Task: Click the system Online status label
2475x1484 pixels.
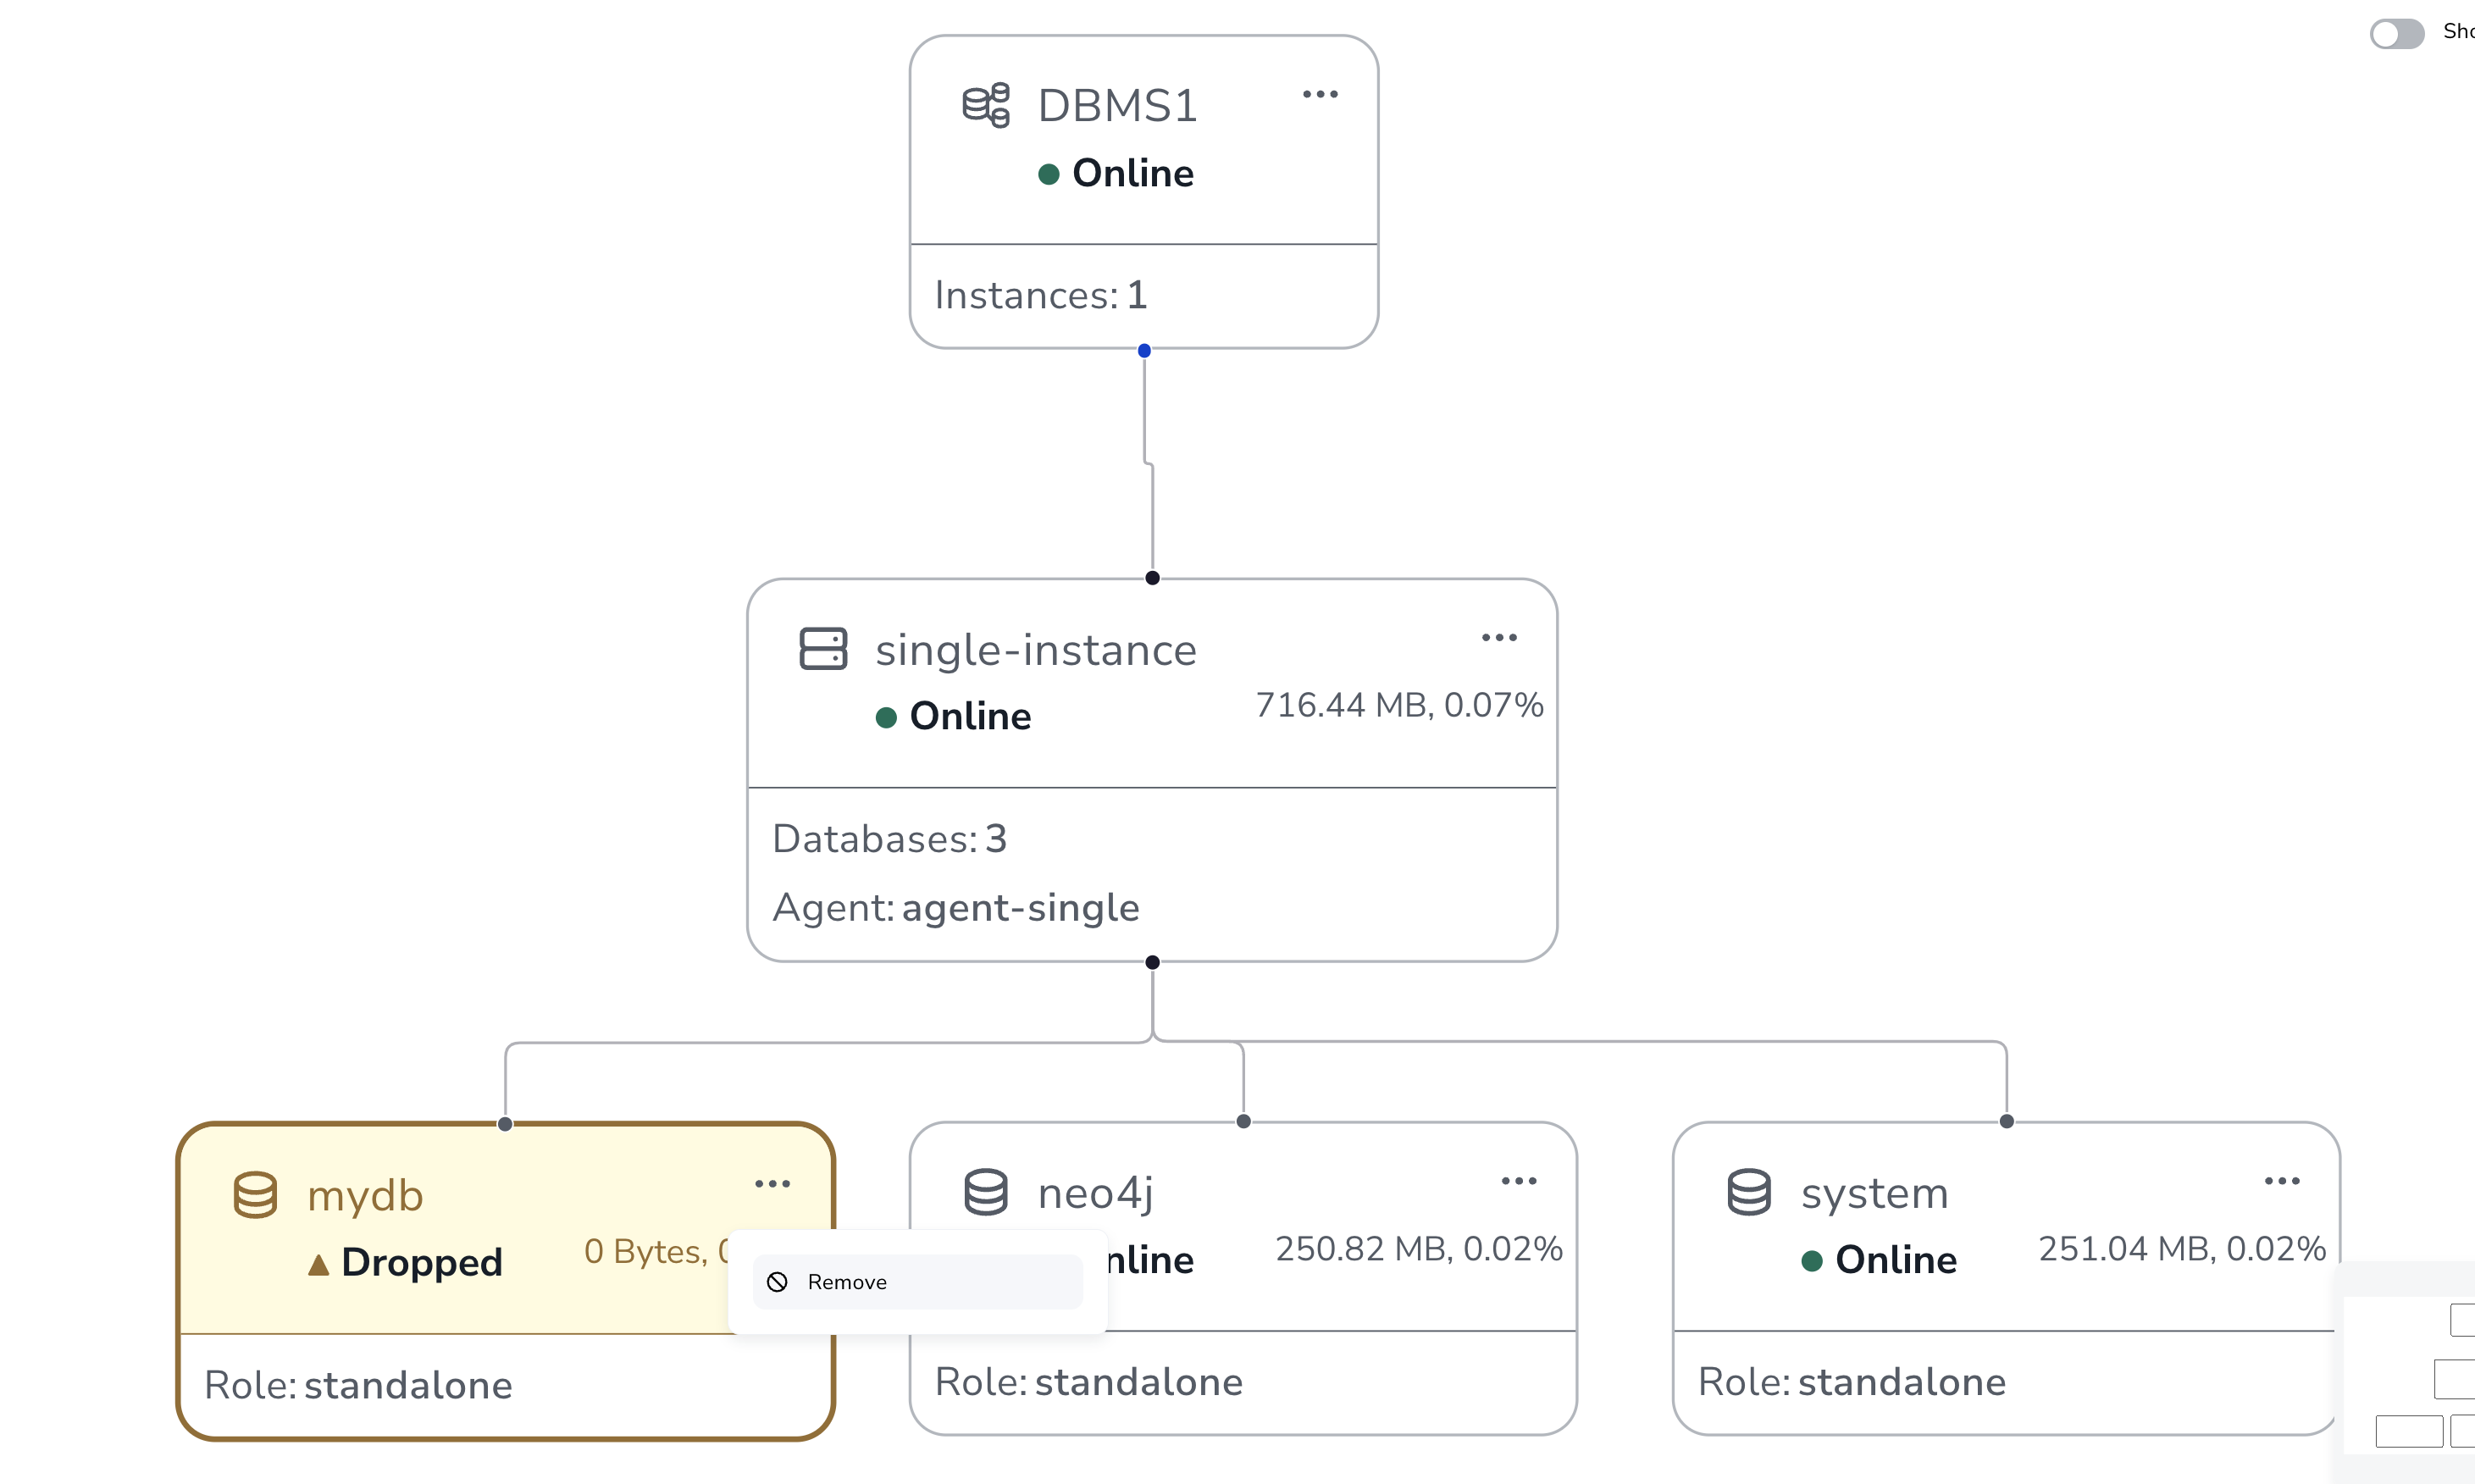Action: coord(1896,1260)
